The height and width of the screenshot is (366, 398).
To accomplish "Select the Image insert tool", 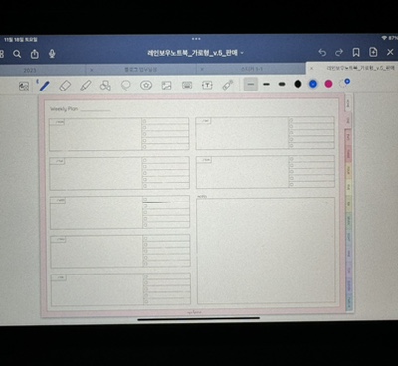I will 166,86.
